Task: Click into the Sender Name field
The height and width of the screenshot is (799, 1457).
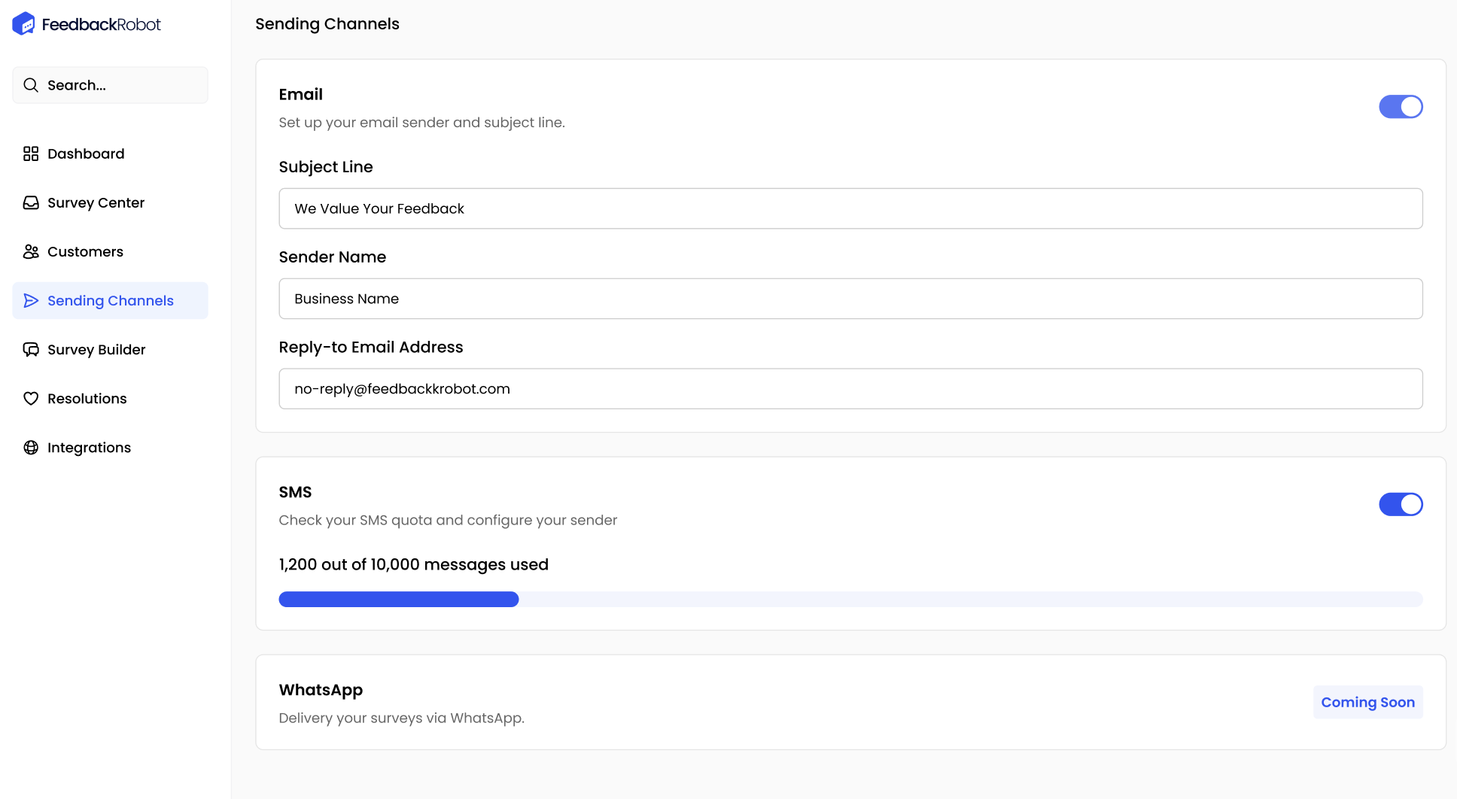Action: click(x=850, y=299)
